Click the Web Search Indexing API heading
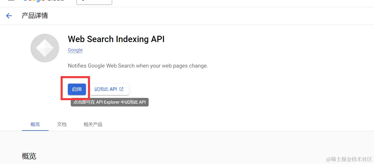The image size is (374, 164). (116, 39)
